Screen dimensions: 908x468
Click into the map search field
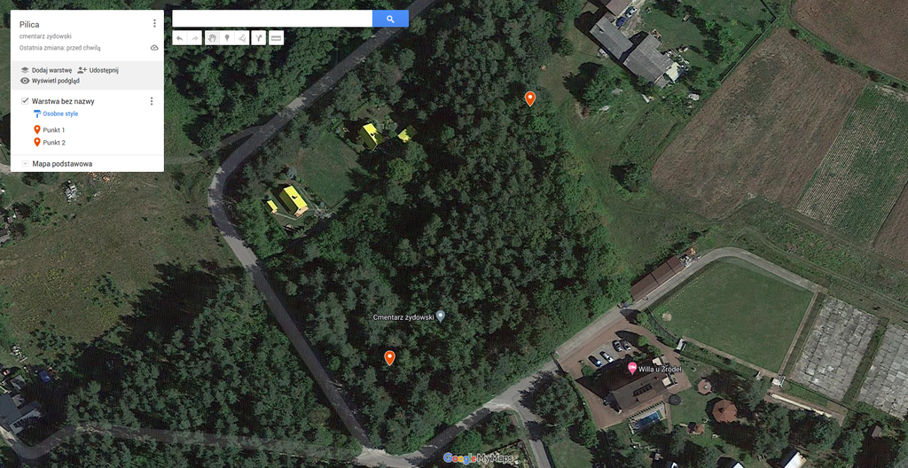pyautogui.click(x=272, y=19)
